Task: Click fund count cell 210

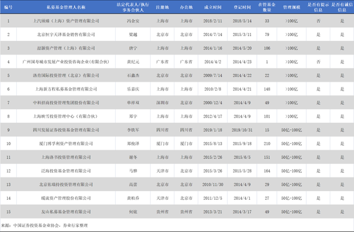Action: click(x=267, y=143)
